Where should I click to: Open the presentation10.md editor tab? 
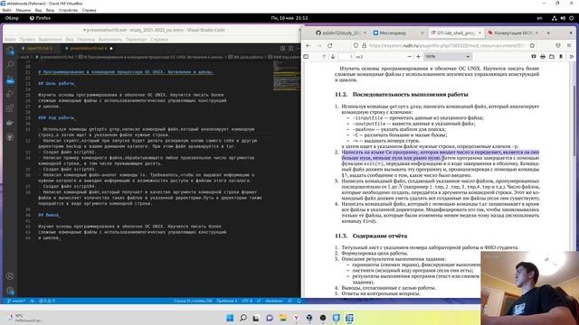click(88, 48)
